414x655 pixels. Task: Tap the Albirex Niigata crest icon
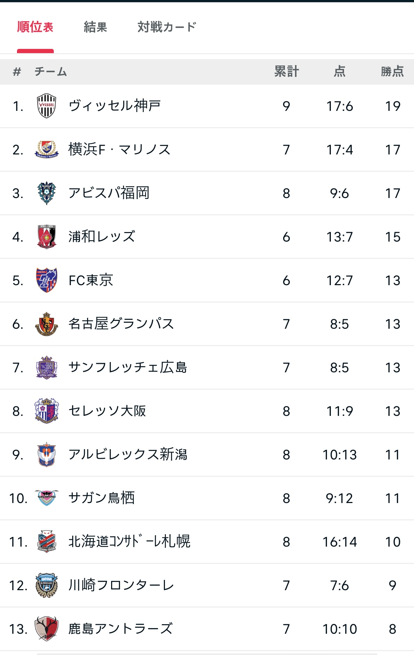click(x=46, y=454)
